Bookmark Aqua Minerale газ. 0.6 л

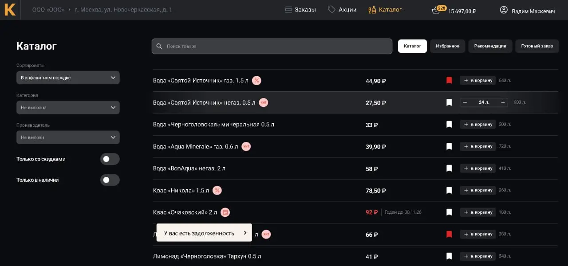tap(449, 146)
